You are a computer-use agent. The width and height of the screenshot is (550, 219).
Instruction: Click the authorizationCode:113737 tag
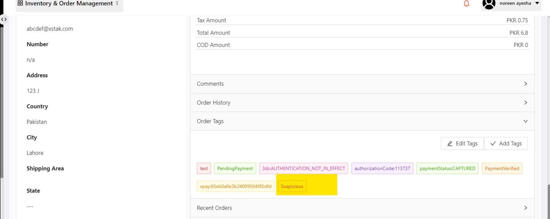[x=382, y=169]
